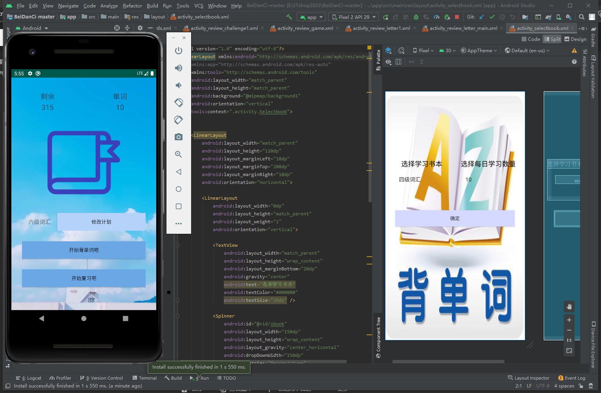This screenshot has width=601, height=393.
Task: Click emulator rotate left icon
Action: 179,103
